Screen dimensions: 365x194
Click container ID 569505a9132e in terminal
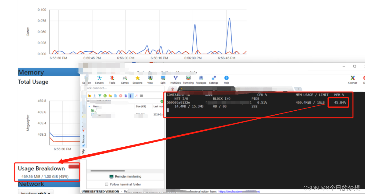(178, 103)
